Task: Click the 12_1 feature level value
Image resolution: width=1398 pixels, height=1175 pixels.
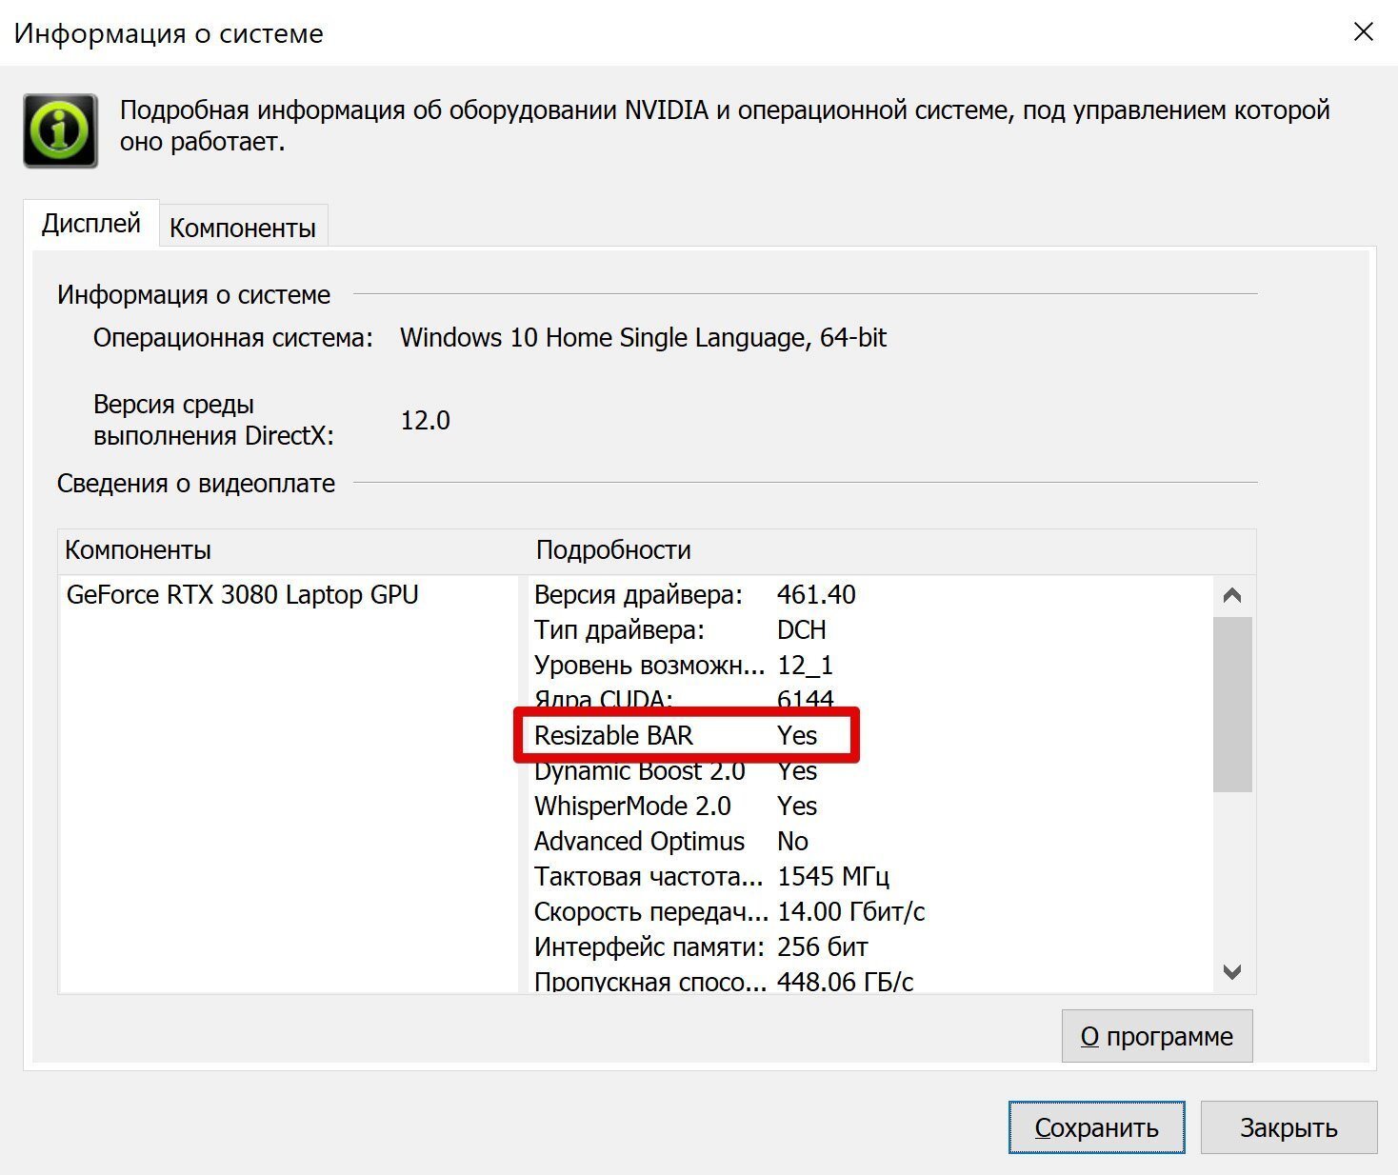Action: pos(806,665)
